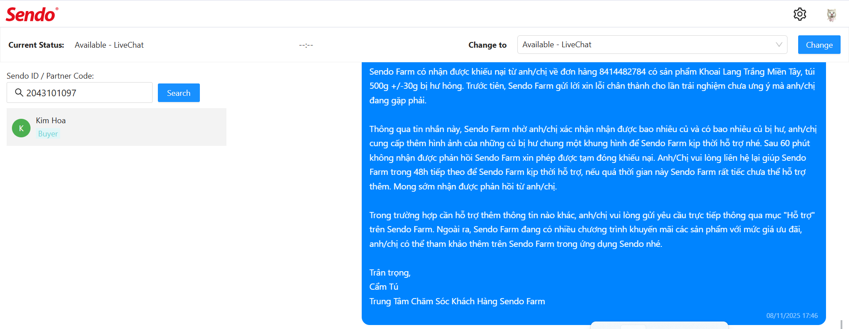This screenshot has height=329, width=849.
Task: Click the chat scrollbar thumb at bottom right
Action: tap(841, 324)
